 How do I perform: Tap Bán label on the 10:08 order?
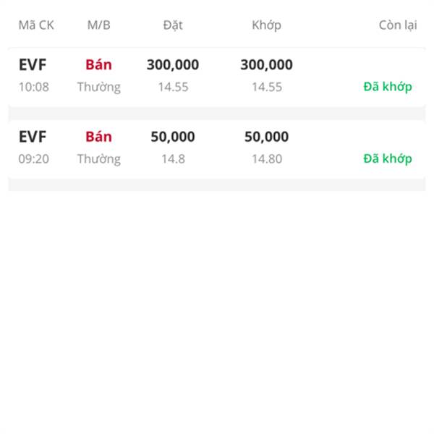[x=99, y=65]
